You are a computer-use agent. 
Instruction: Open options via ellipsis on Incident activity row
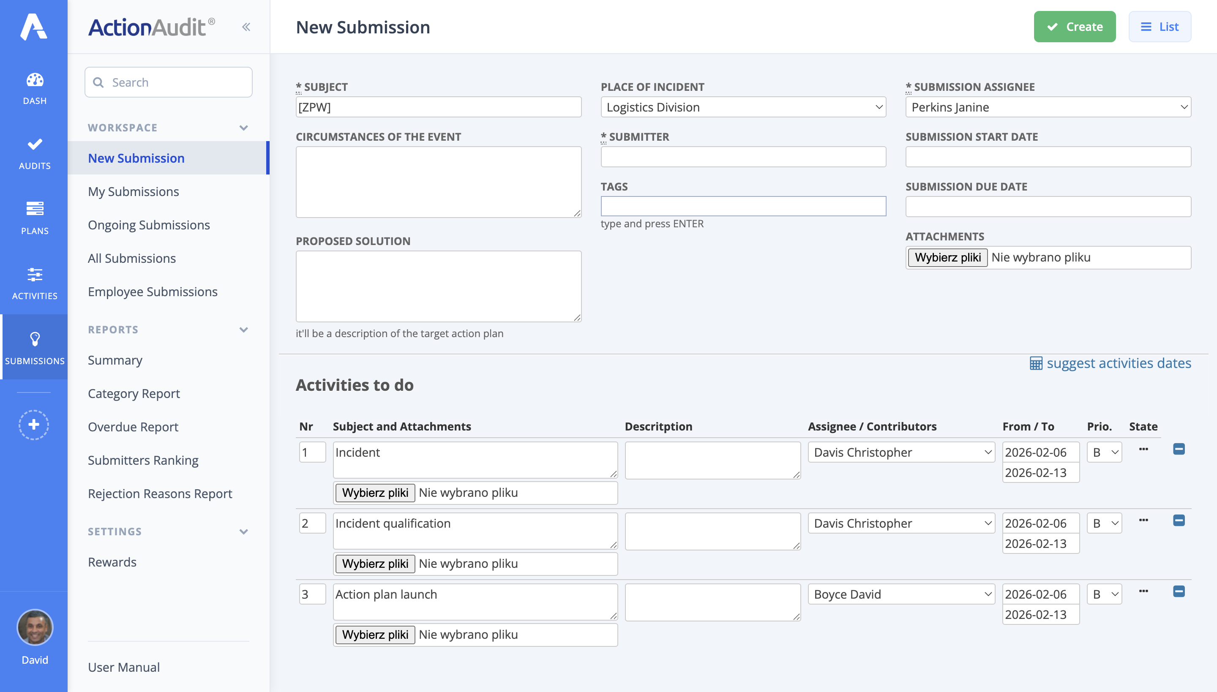tap(1144, 449)
